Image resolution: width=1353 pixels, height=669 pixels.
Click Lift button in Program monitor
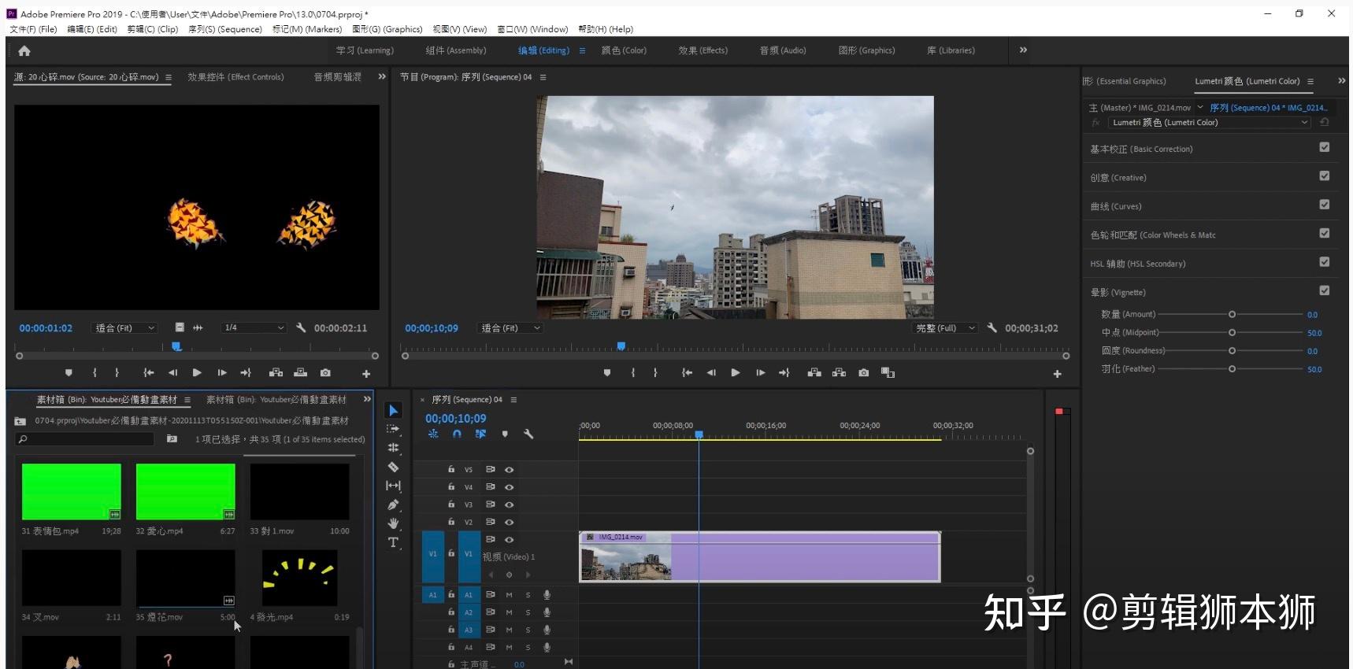(814, 373)
